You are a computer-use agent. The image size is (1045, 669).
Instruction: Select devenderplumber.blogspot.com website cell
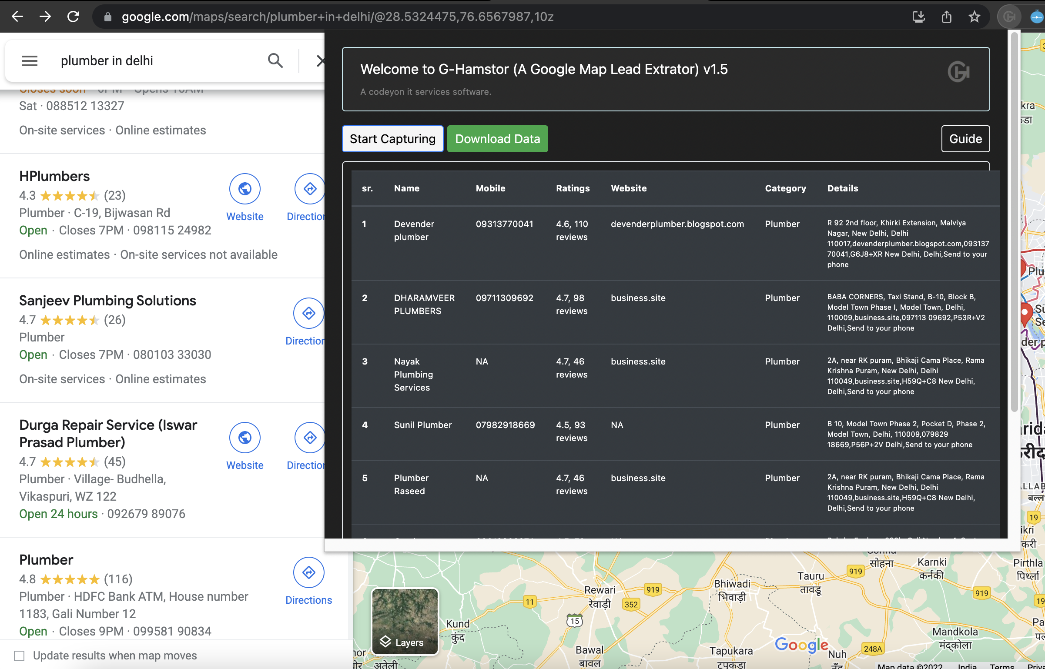click(x=677, y=224)
